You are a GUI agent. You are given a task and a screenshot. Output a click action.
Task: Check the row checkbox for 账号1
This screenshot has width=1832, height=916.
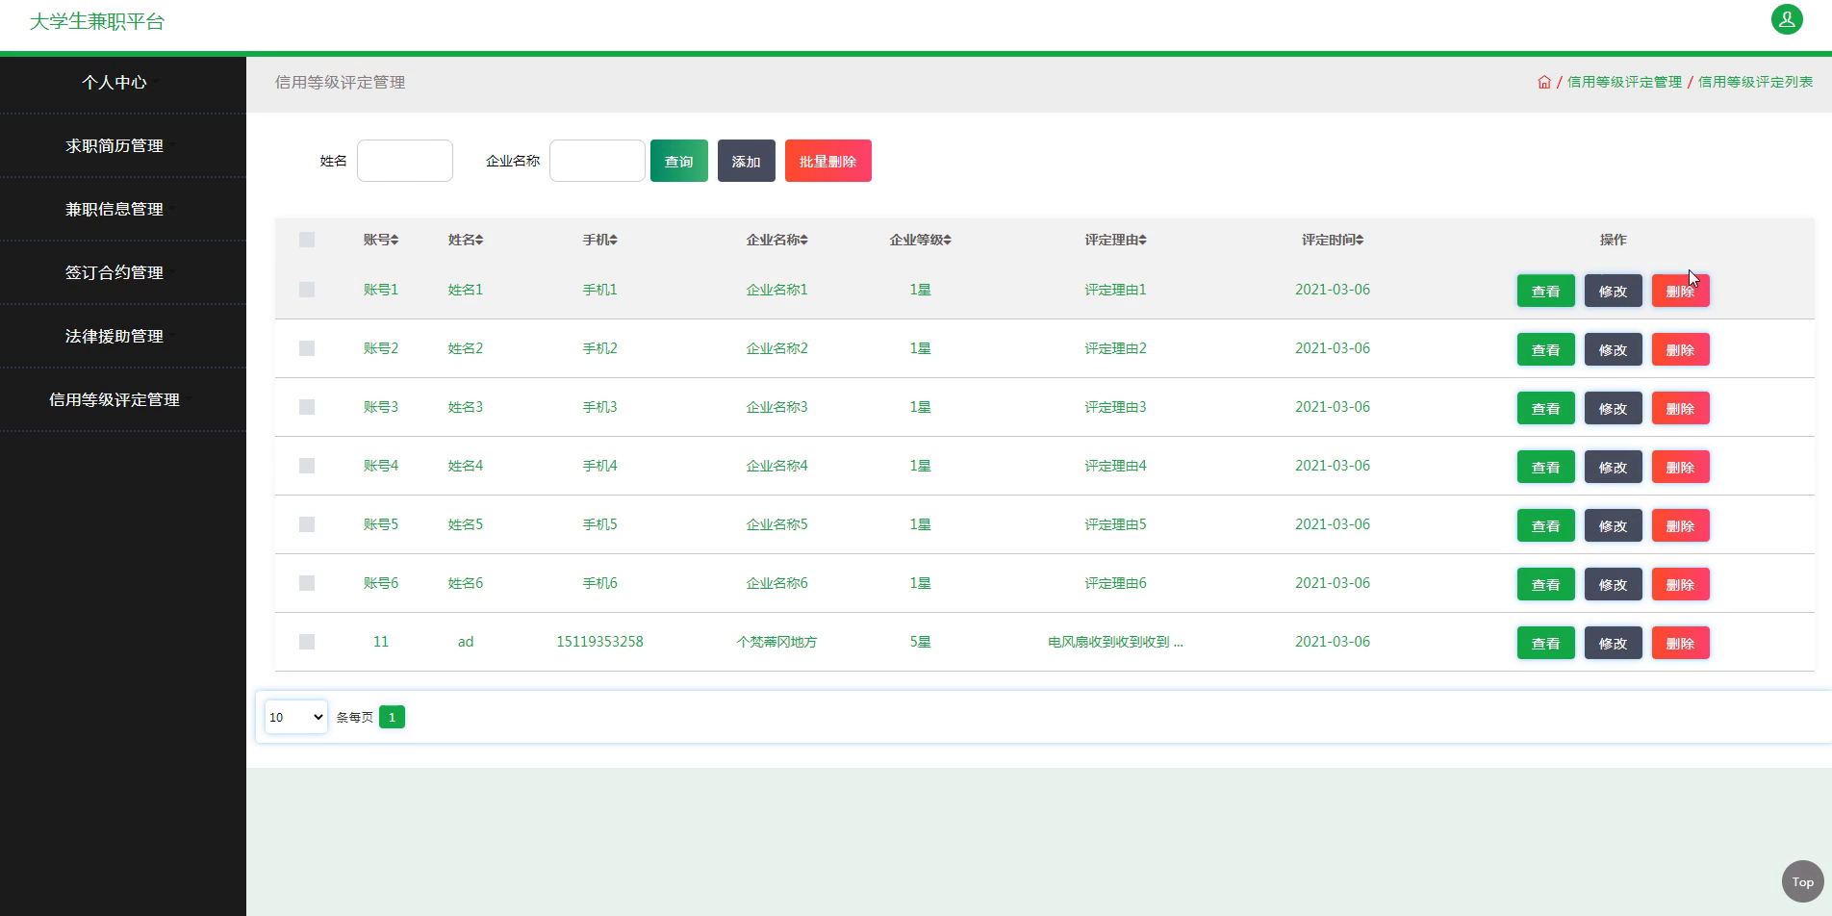[x=307, y=290]
